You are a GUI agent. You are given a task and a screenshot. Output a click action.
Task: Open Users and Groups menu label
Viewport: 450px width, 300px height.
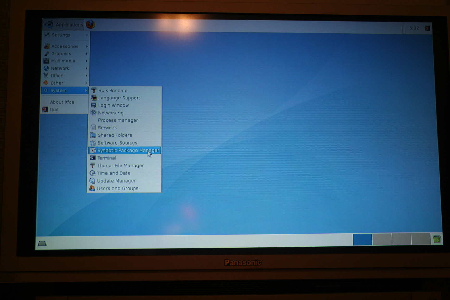click(x=117, y=188)
